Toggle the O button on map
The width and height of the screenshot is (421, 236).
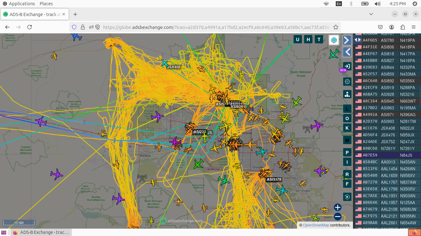click(347, 119)
